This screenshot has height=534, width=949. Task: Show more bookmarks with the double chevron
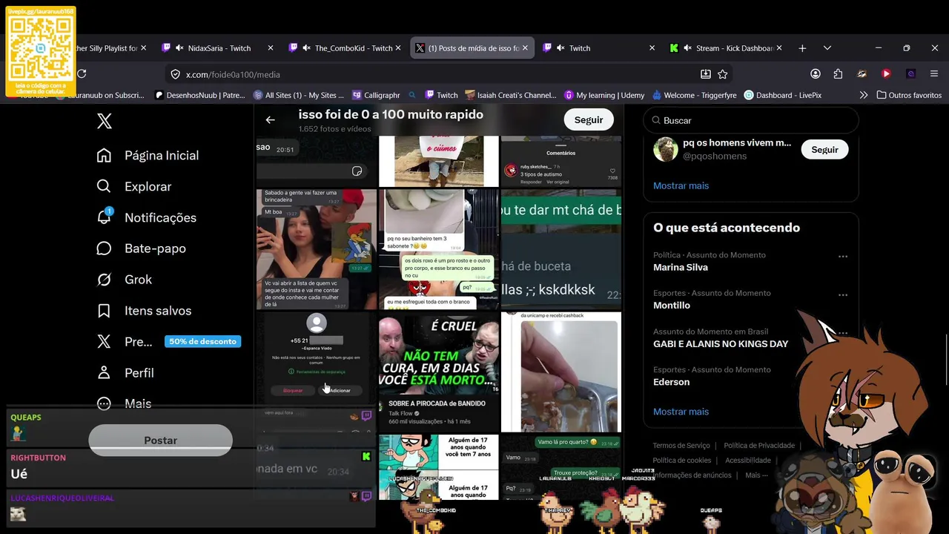tap(864, 95)
